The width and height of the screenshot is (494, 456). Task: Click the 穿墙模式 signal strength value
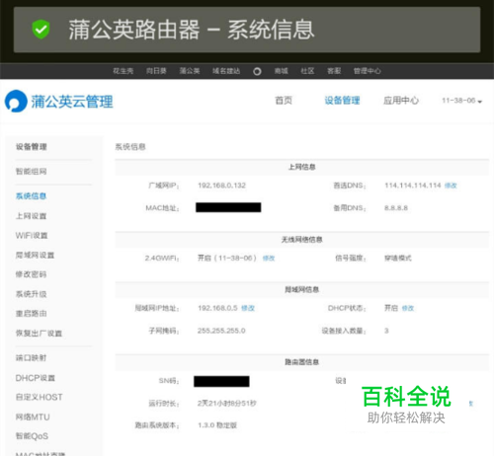coord(398,259)
